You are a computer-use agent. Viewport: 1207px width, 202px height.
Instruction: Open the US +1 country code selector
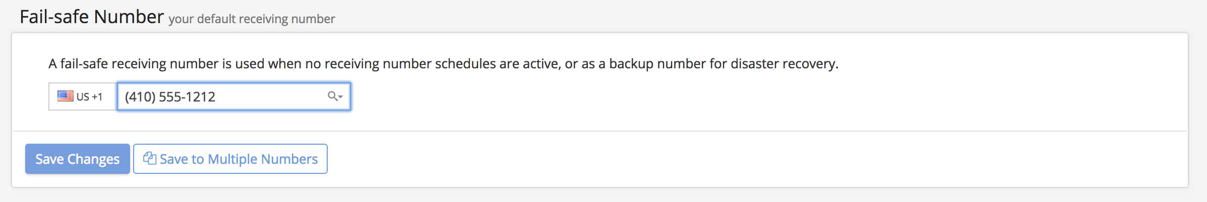coord(82,96)
